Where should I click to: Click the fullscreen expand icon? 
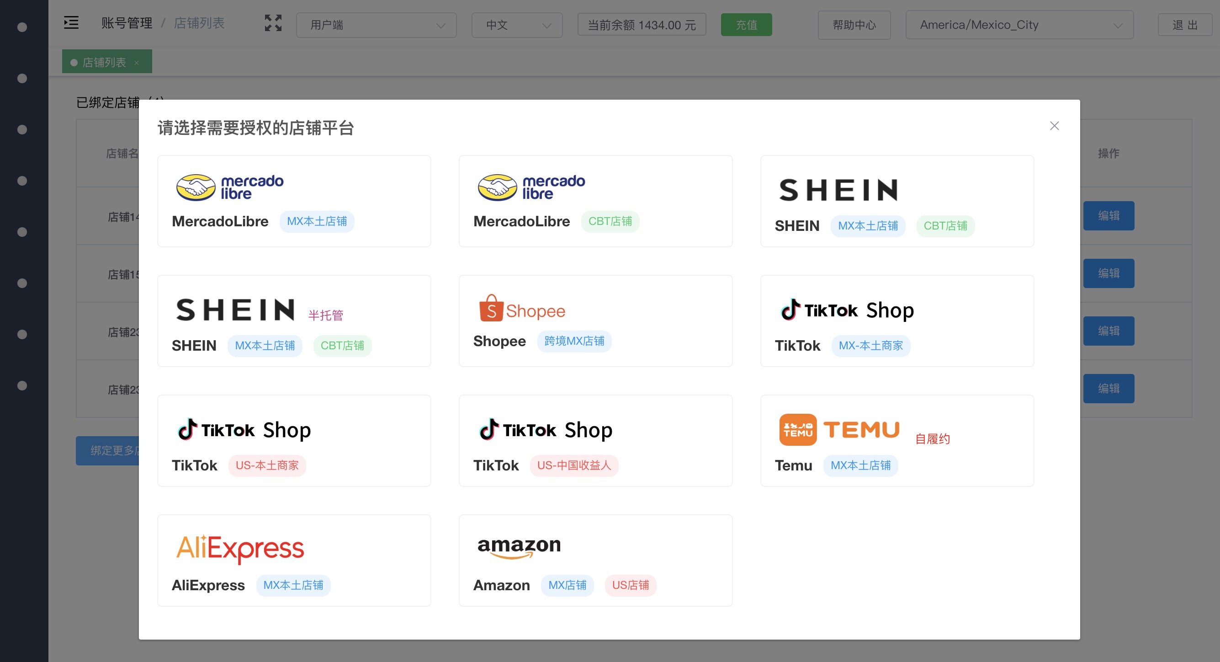click(273, 23)
